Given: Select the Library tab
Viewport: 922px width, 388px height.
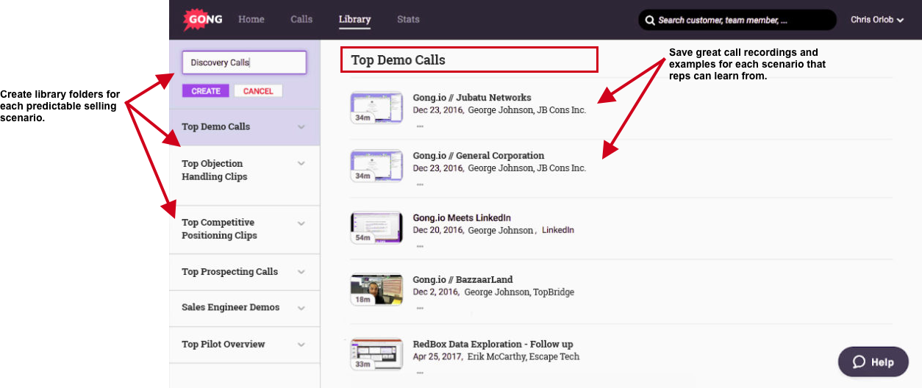Looking at the screenshot, I should (354, 19).
